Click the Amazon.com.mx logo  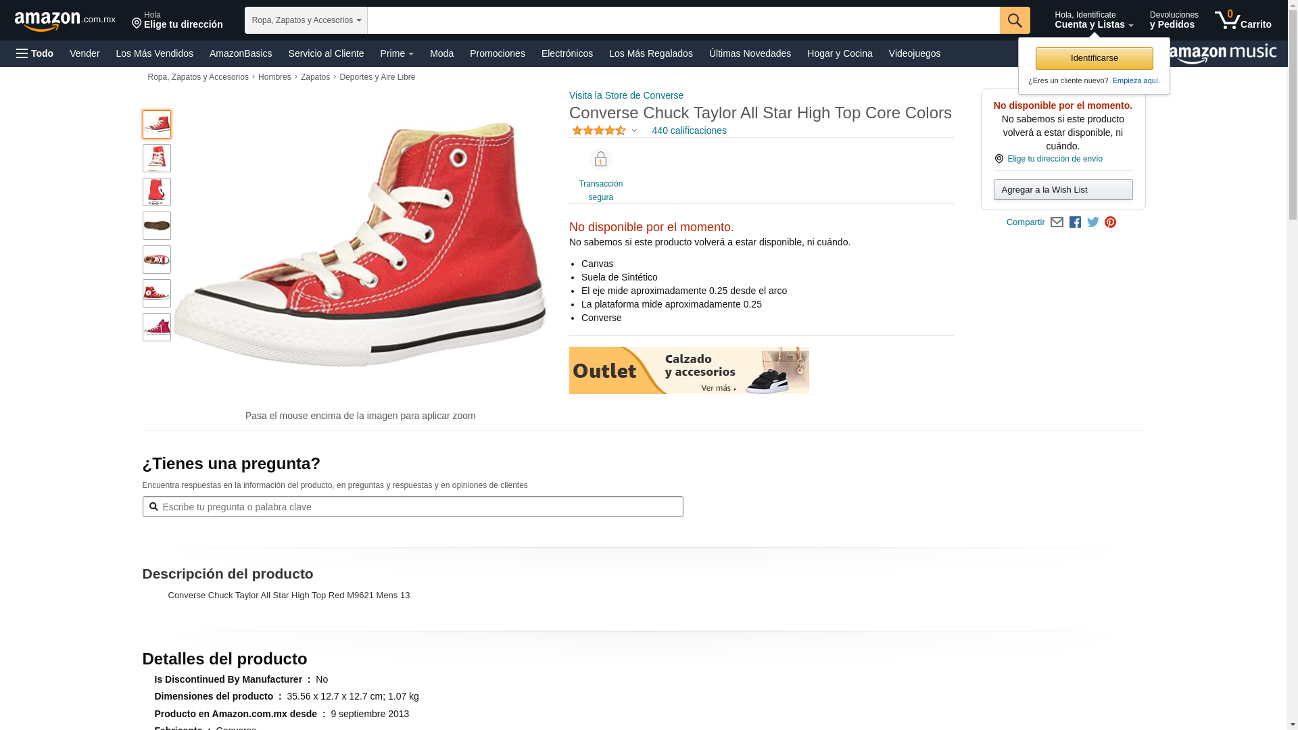click(65, 21)
